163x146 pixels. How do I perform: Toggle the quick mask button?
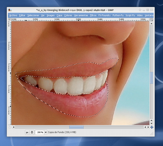(x=10, y=127)
